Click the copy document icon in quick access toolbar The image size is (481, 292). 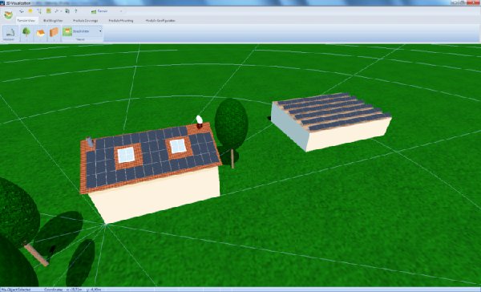[67, 11]
